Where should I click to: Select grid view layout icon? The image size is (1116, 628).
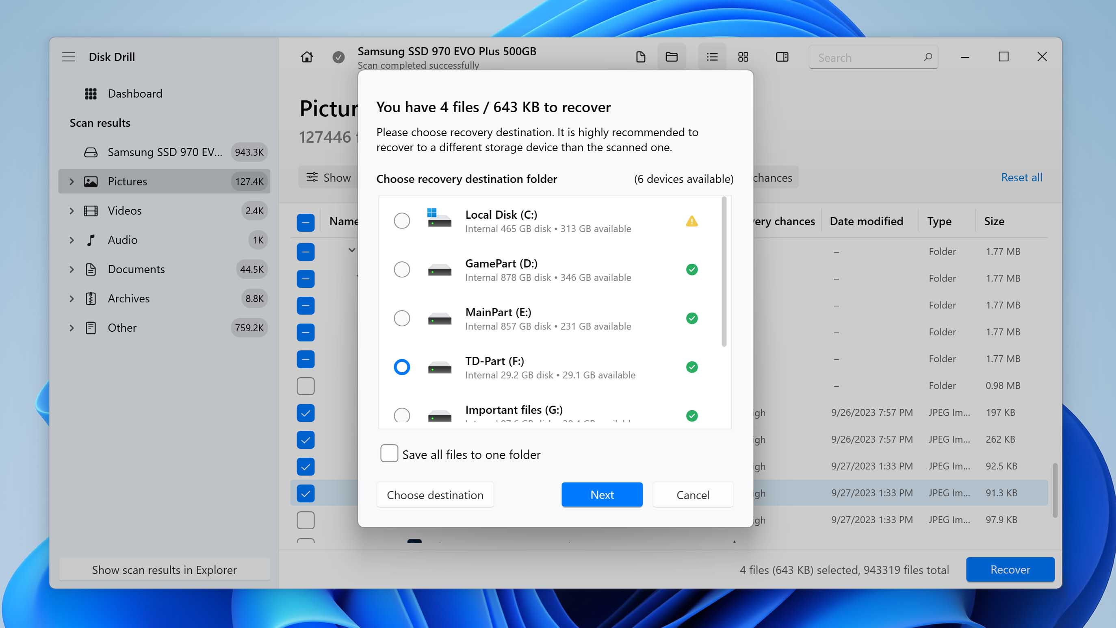(743, 57)
